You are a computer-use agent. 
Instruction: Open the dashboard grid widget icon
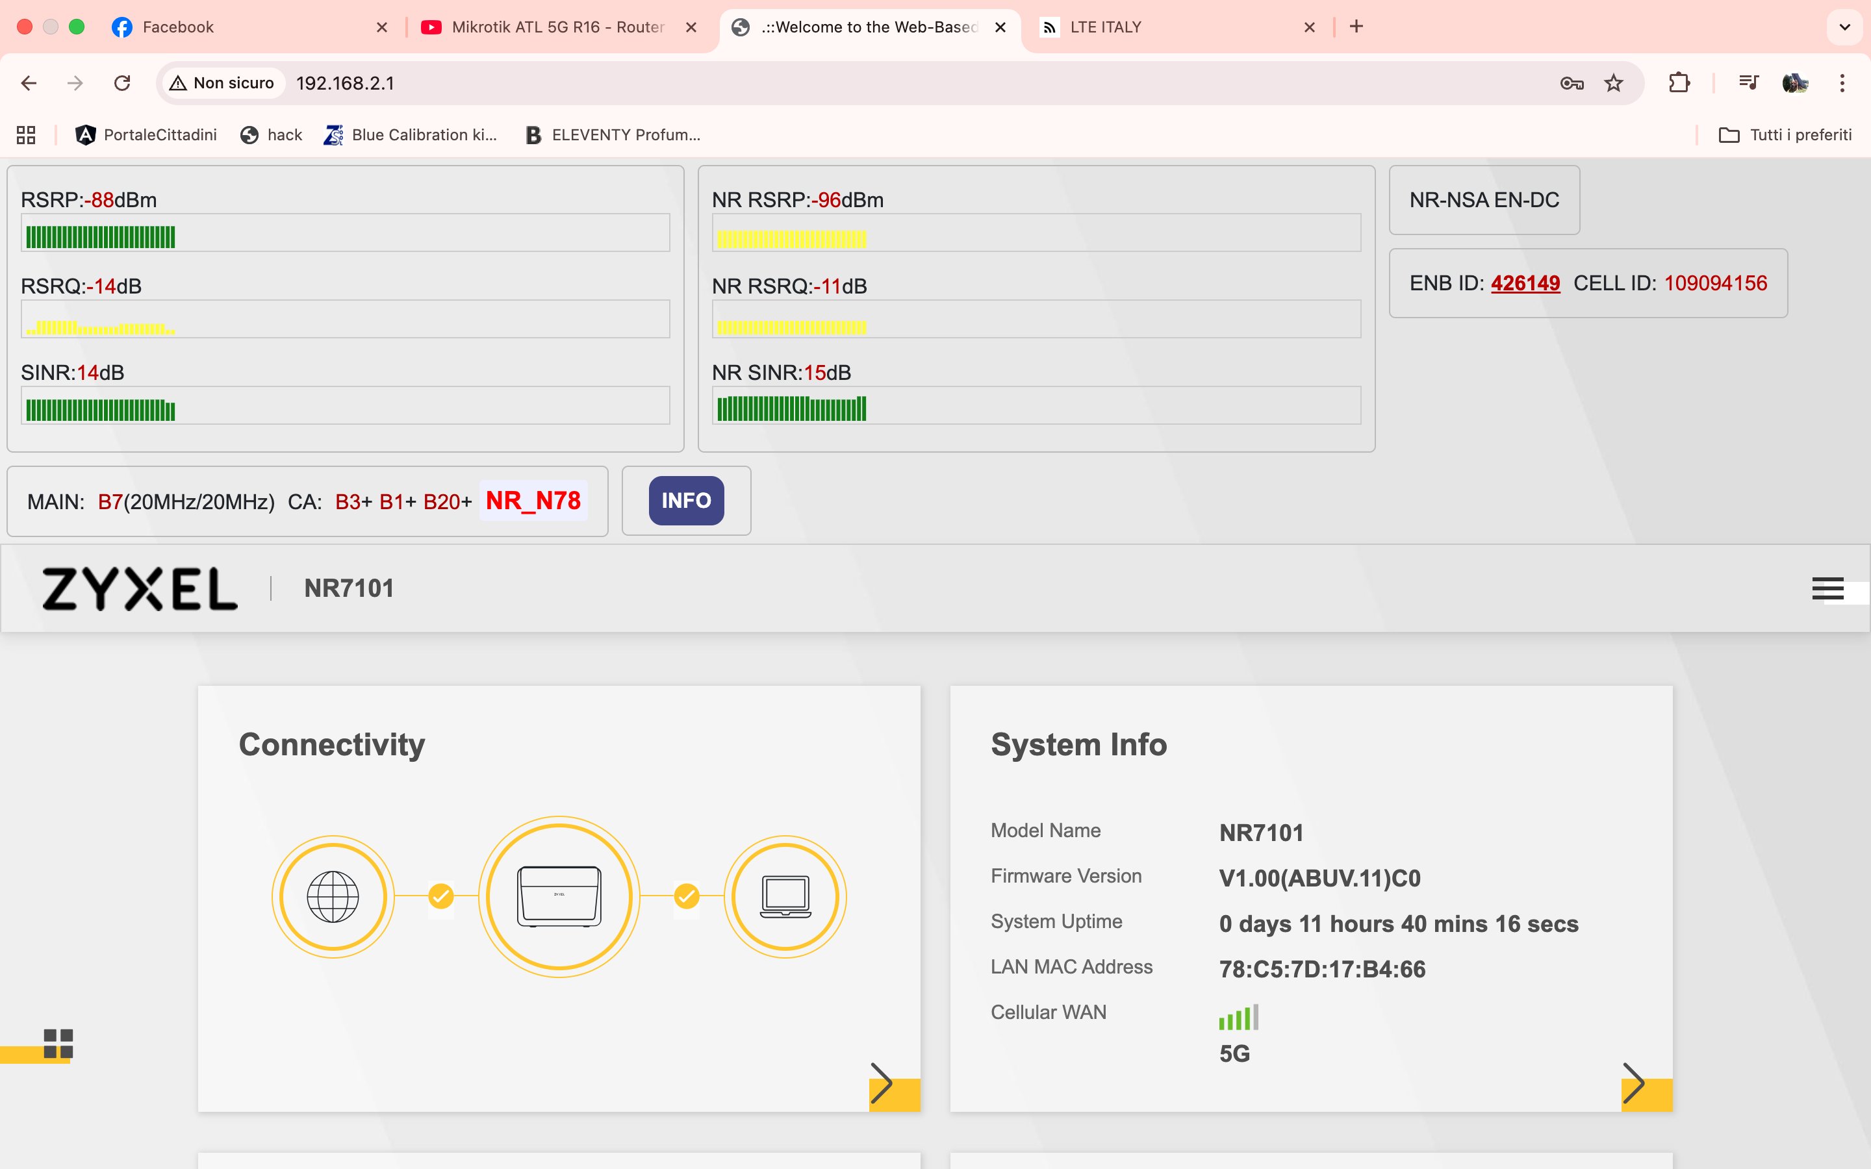pos(58,1043)
